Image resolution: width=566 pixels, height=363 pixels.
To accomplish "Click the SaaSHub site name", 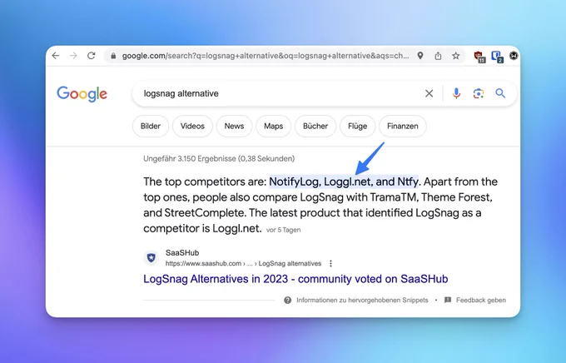I will [182, 253].
